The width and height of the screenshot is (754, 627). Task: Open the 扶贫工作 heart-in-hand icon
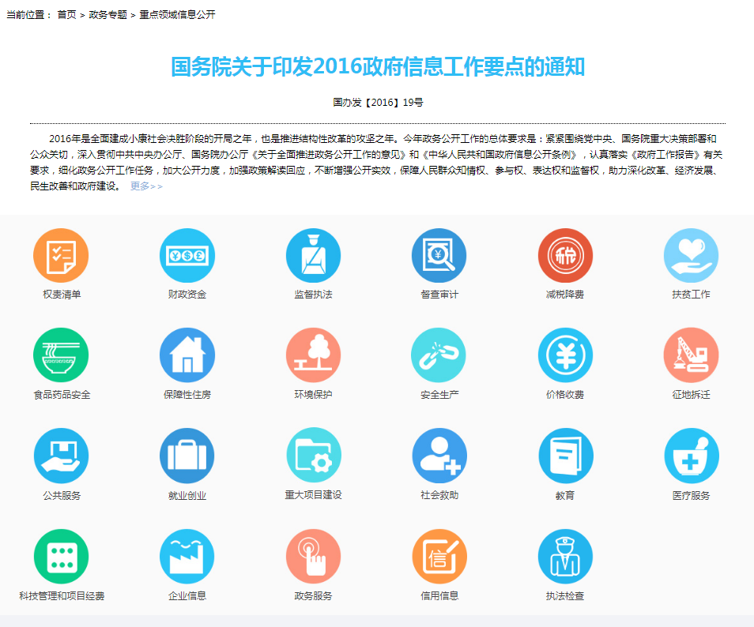[691, 255]
